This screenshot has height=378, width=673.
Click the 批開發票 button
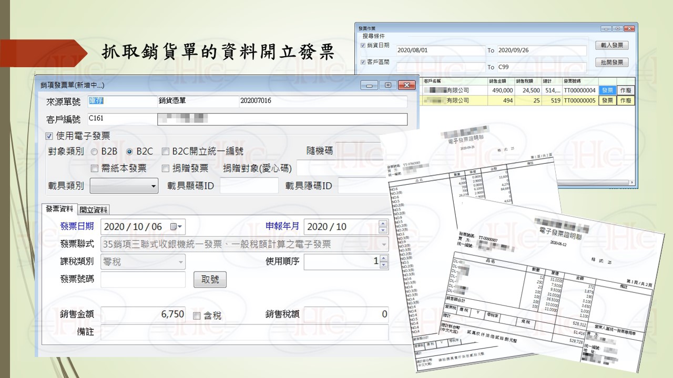click(x=612, y=62)
